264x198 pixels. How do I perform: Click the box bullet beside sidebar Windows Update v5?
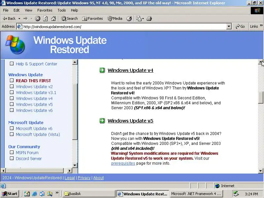click(12, 104)
